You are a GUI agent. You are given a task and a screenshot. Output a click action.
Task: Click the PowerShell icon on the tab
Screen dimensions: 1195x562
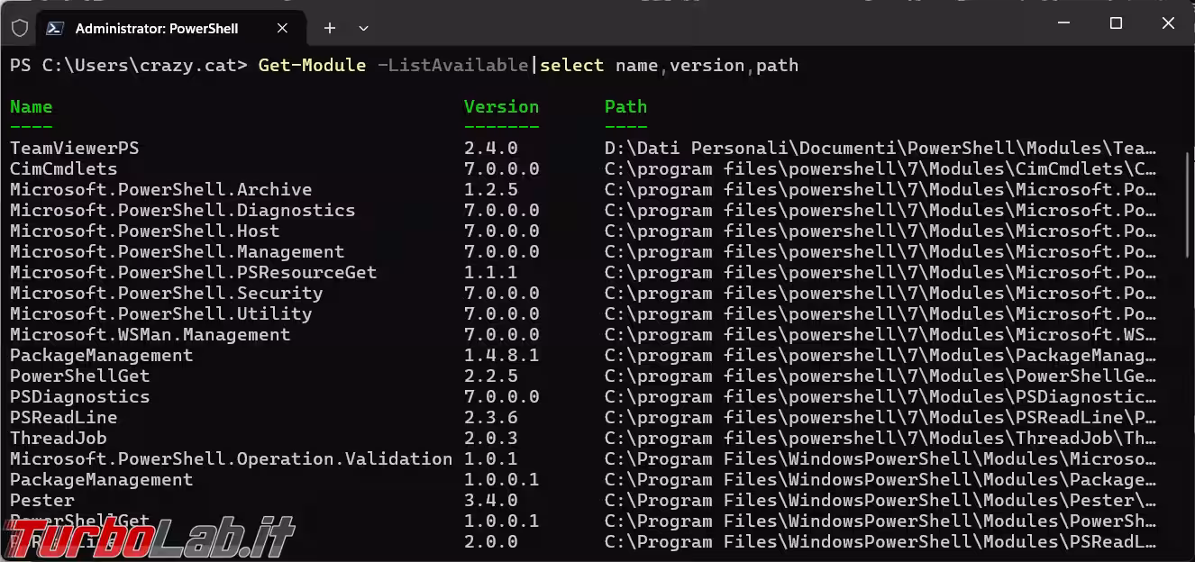pyautogui.click(x=54, y=28)
